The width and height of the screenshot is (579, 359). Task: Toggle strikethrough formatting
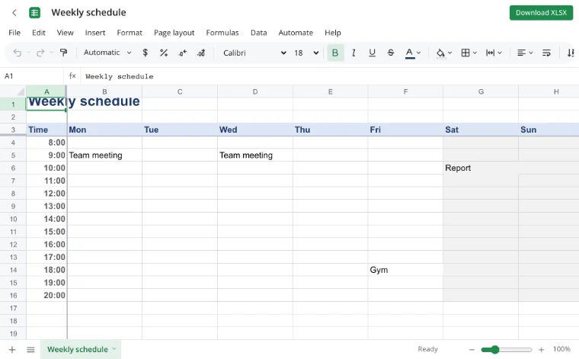pos(391,53)
